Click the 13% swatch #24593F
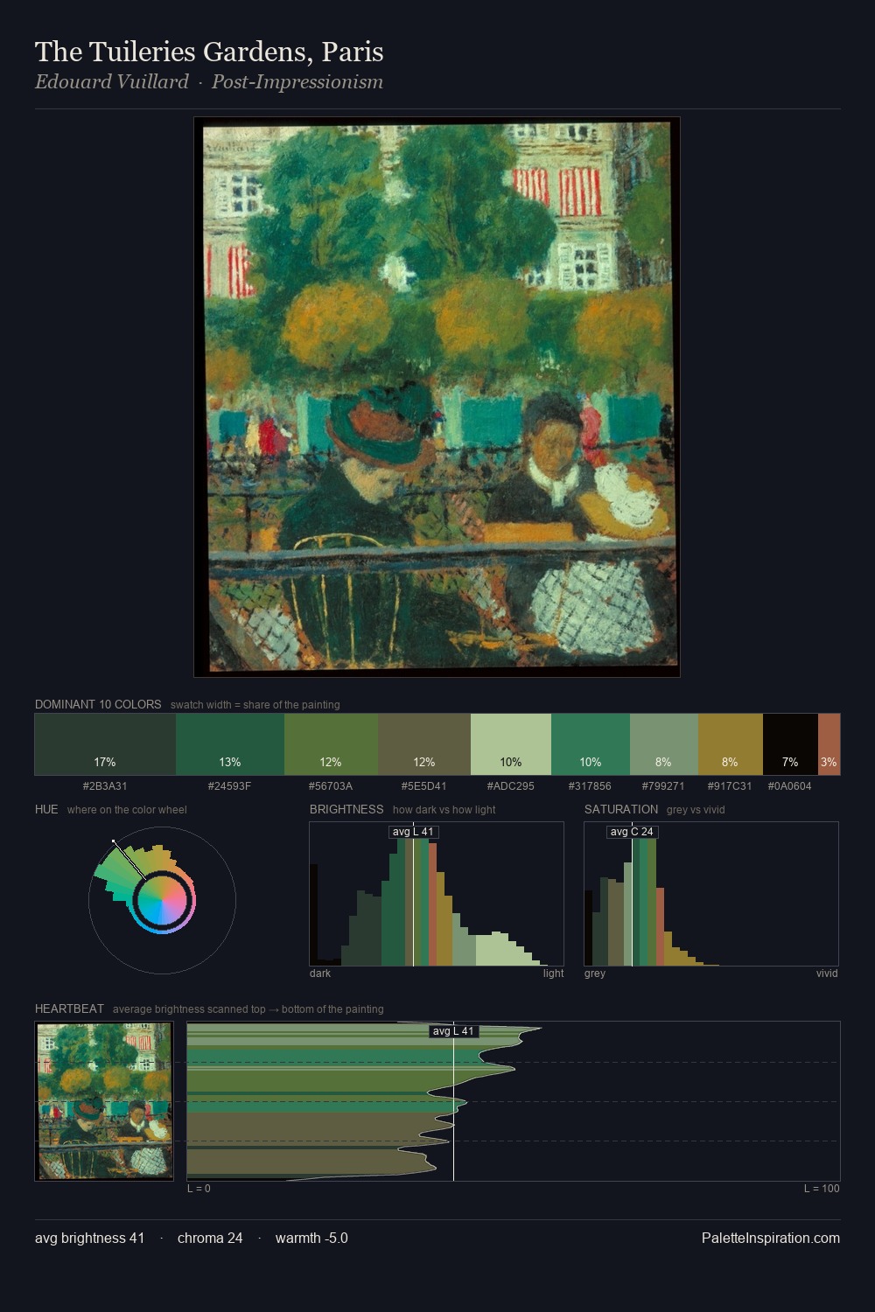 230,744
